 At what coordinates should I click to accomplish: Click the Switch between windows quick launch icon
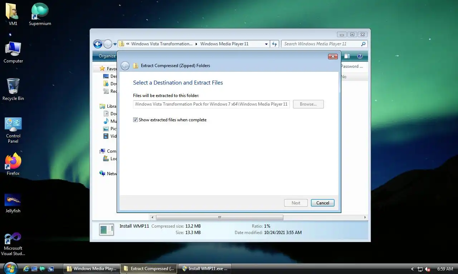coord(51,269)
